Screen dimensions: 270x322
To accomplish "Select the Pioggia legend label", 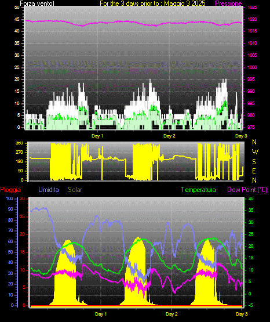I will click(x=10, y=190).
